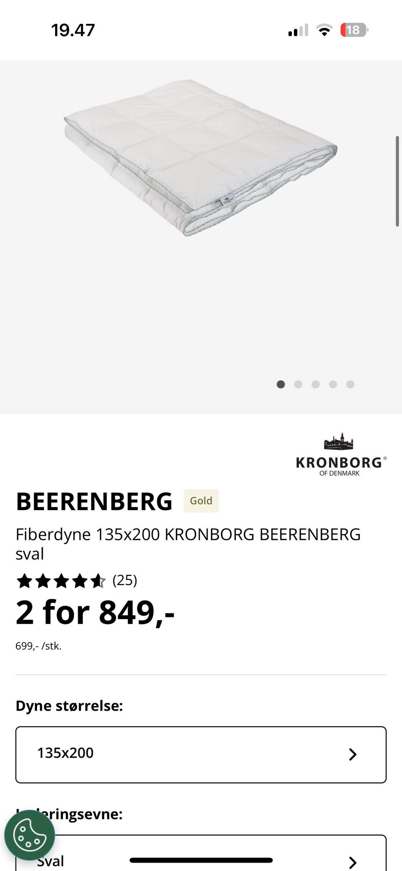Switch to the second carousel image dot
The height and width of the screenshot is (871, 402).
point(298,384)
